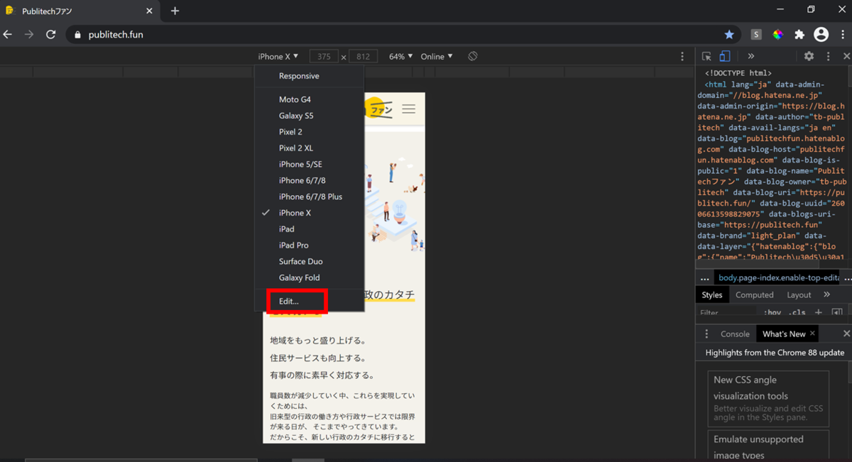This screenshot has height=462, width=852.
Task: Toggle the computed styles sidebar icon
Action: (x=837, y=312)
